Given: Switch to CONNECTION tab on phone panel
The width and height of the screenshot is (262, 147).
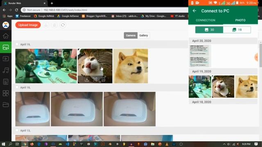Looking at the screenshot, I should click(206, 20).
